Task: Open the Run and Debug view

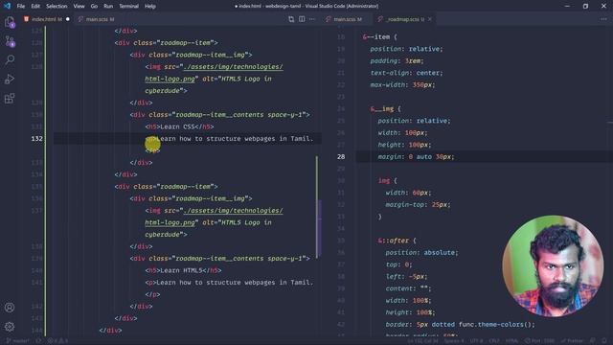Action: [10, 79]
